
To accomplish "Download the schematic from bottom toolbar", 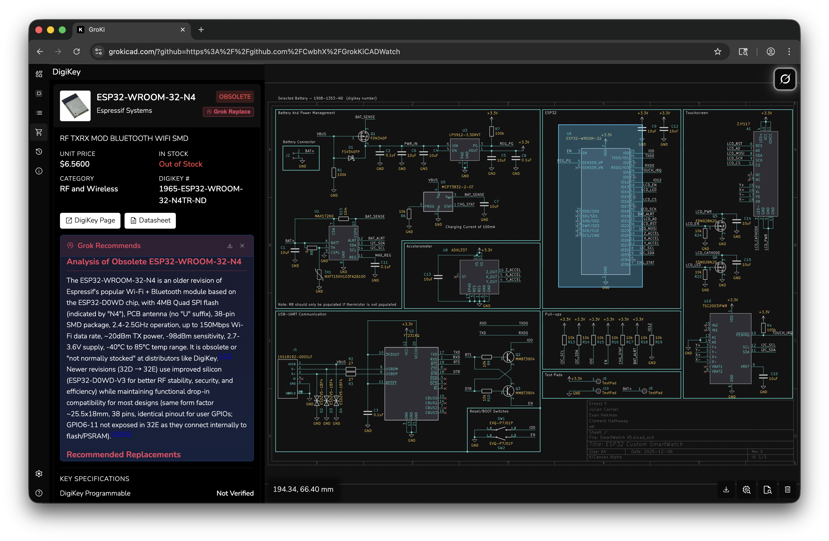I will click(726, 490).
